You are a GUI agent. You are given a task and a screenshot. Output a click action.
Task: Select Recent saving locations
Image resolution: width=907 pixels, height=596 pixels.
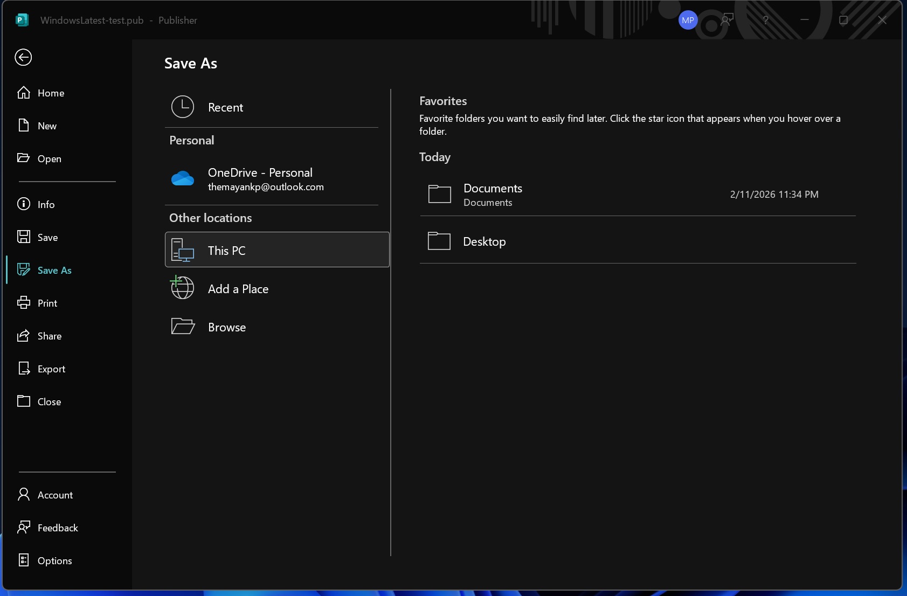tap(225, 107)
